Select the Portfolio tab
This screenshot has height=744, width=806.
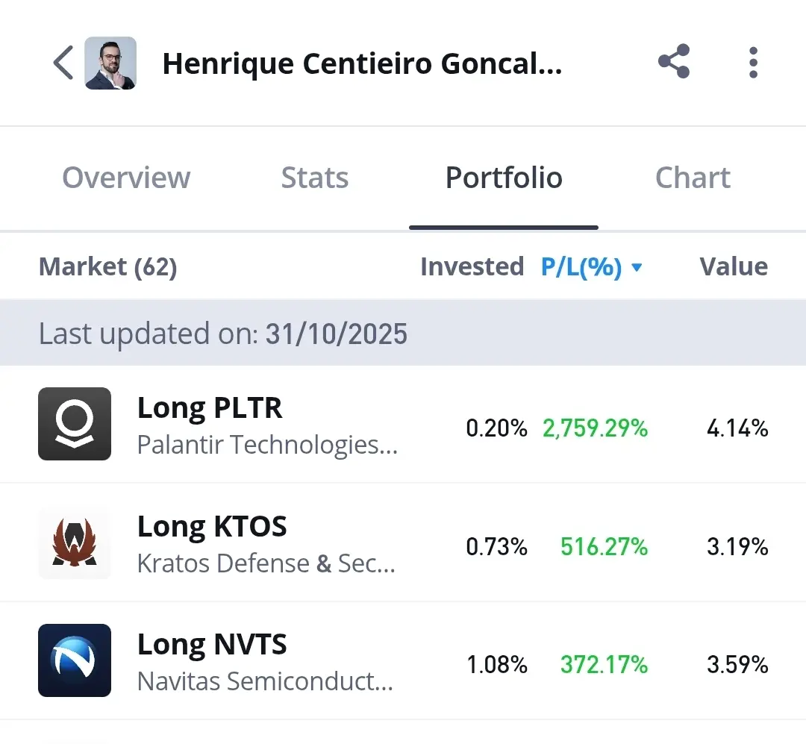point(504,178)
